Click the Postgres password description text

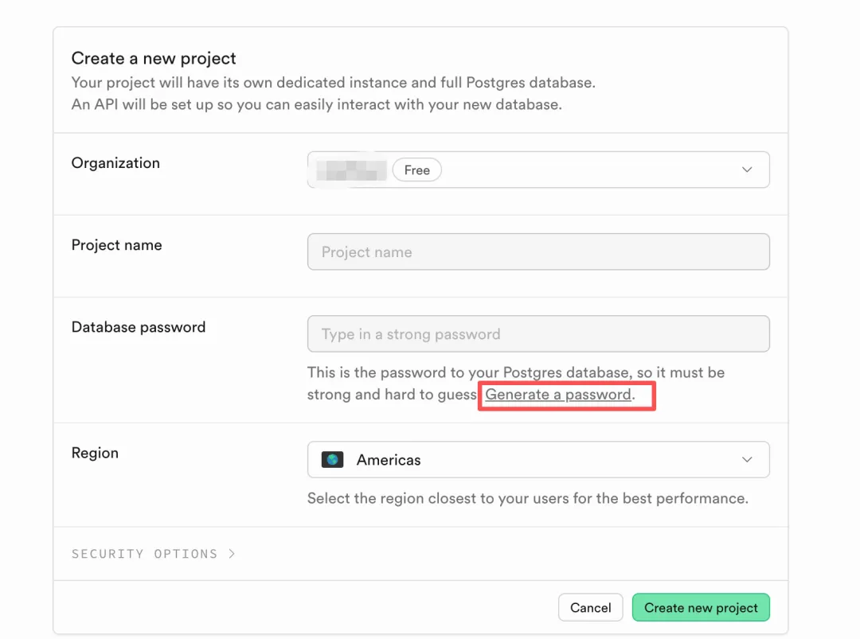[515, 373]
